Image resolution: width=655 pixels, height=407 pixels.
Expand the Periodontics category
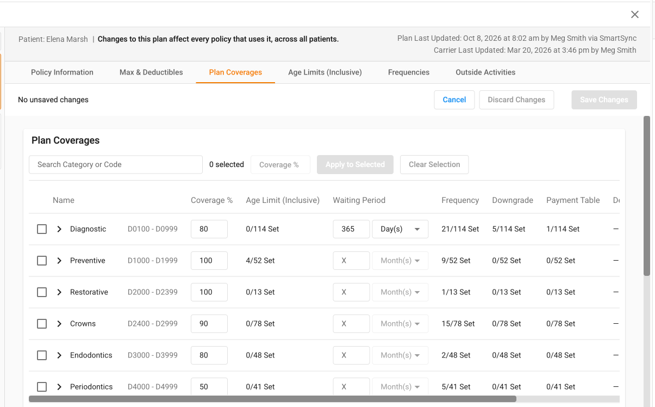59,387
